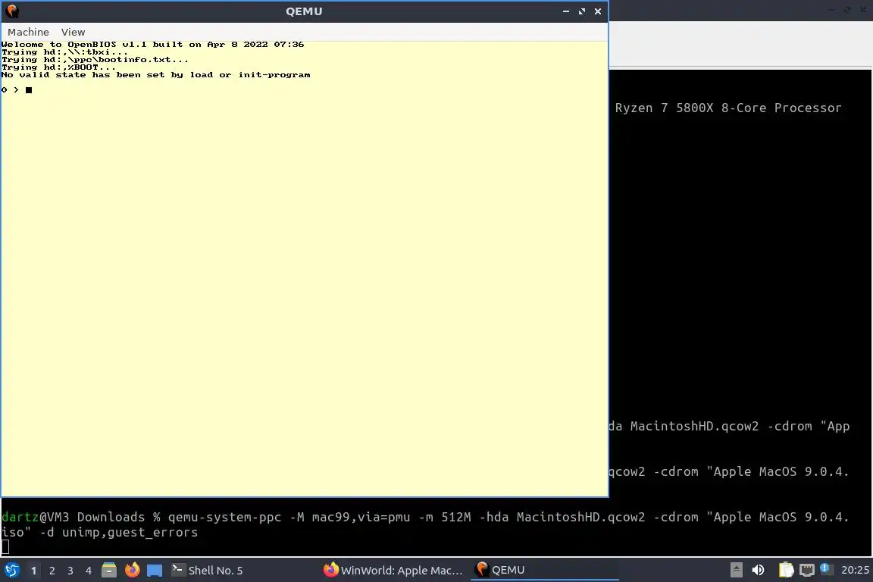Screen dimensions: 873x582
Task: Select the QEMU taskbar entry
Action: click(x=545, y=571)
